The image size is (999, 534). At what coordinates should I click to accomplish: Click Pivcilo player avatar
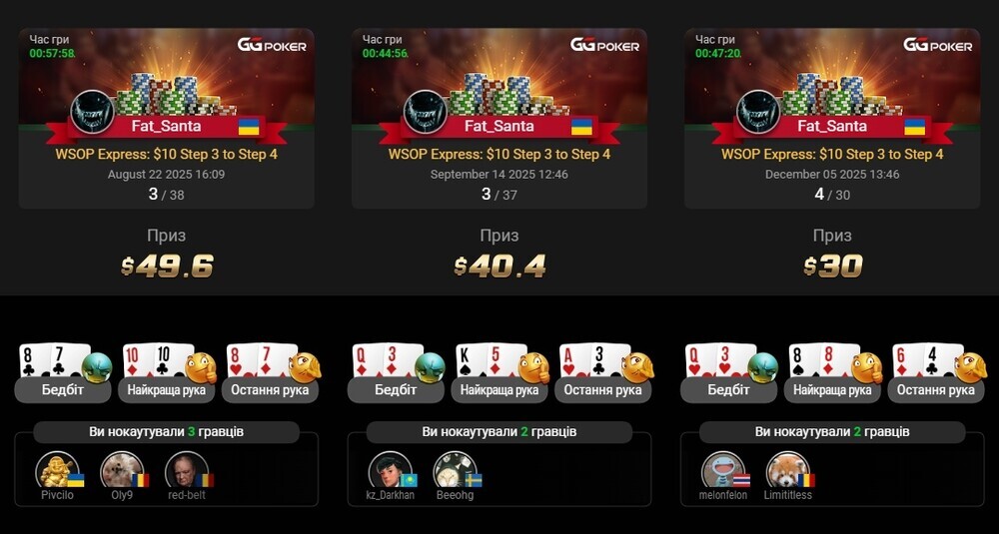pyautogui.click(x=57, y=470)
